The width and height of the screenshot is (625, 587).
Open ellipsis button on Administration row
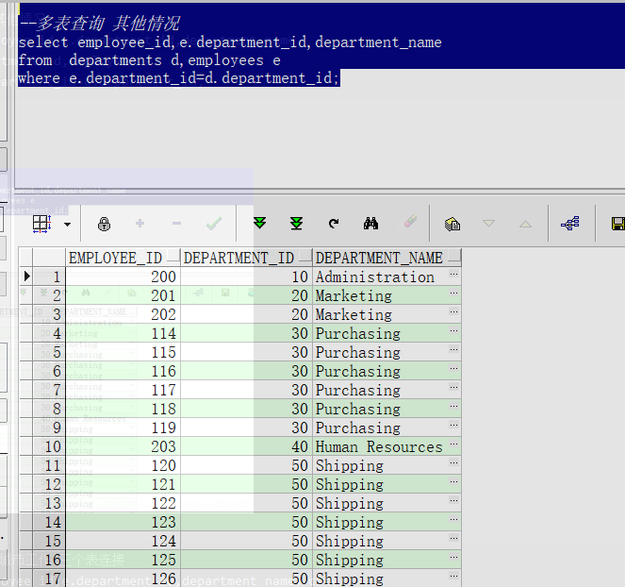[x=454, y=274]
